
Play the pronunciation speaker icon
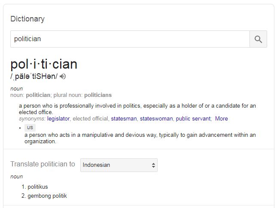pos(63,76)
